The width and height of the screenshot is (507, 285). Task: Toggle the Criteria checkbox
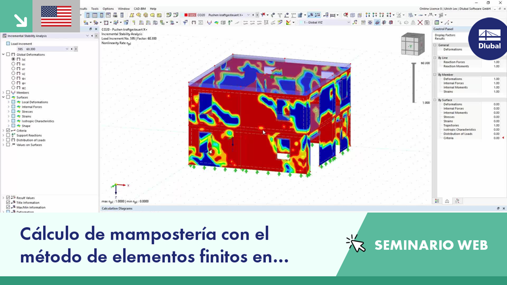click(8, 131)
